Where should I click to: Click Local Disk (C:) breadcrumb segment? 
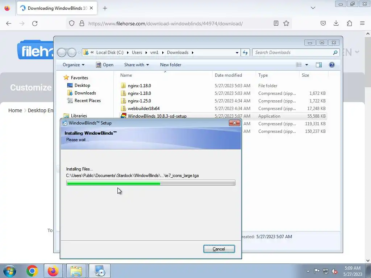tap(110, 52)
